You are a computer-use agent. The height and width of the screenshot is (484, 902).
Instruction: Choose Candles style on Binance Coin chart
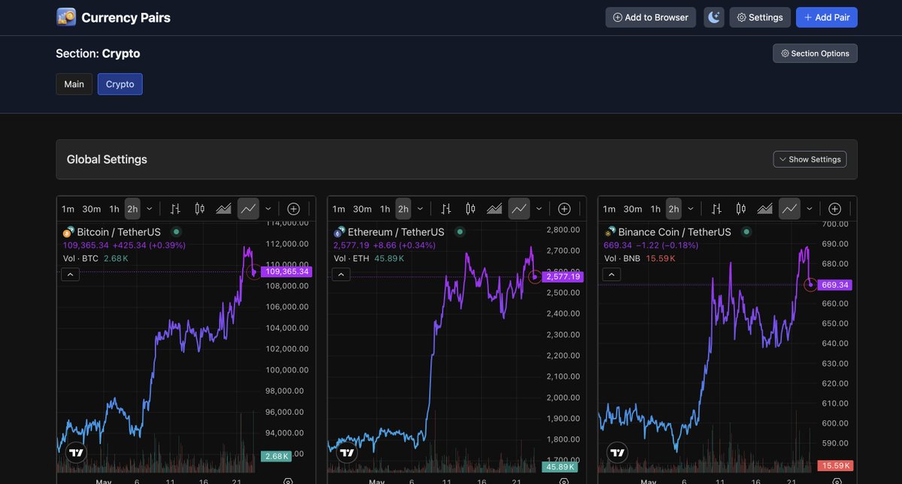click(740, 209)
